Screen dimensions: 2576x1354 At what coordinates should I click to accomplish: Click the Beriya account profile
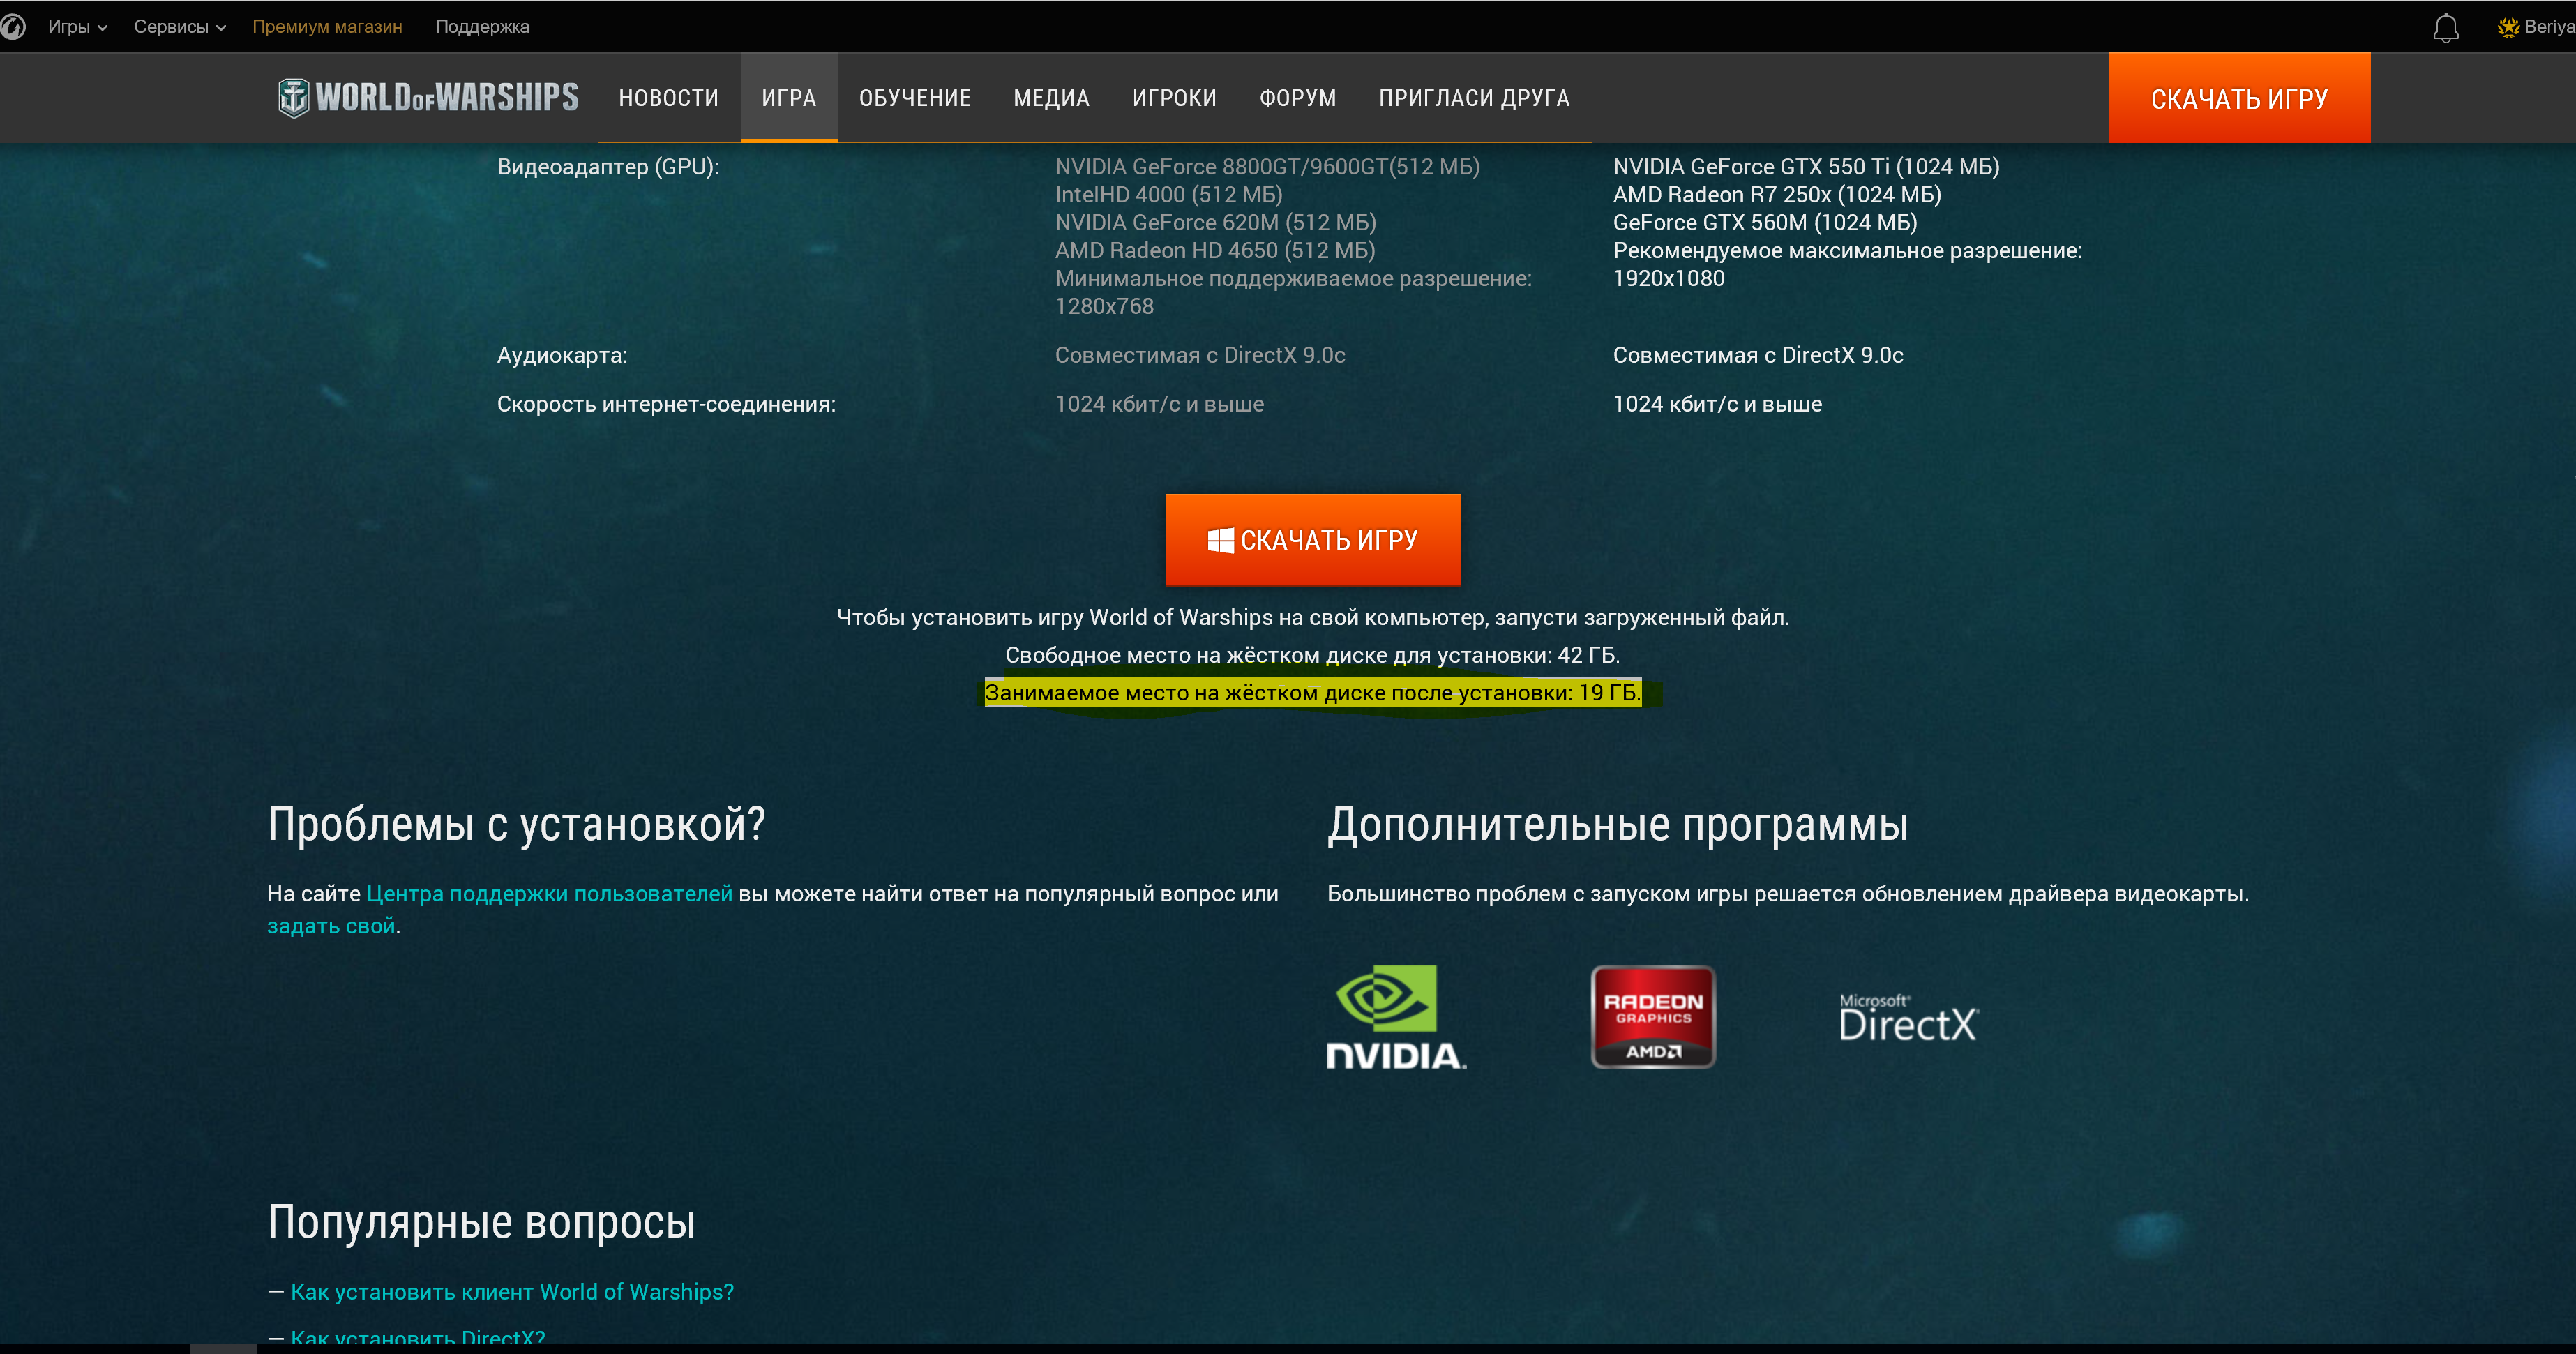point(2535,27)
